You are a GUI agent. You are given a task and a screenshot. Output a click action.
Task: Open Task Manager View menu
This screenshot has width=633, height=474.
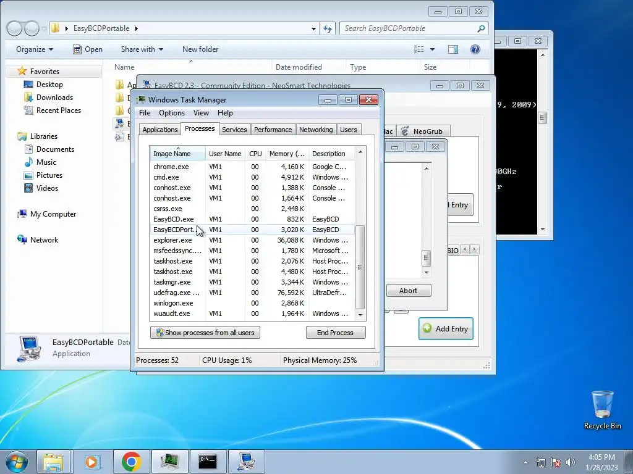coord(201,113)
